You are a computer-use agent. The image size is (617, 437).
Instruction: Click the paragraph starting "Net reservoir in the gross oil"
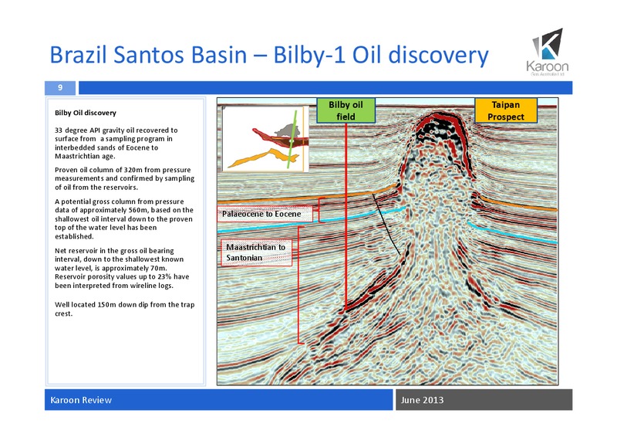(122, 268)
